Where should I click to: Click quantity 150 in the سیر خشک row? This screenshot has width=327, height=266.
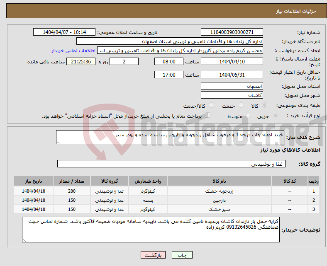72,209
